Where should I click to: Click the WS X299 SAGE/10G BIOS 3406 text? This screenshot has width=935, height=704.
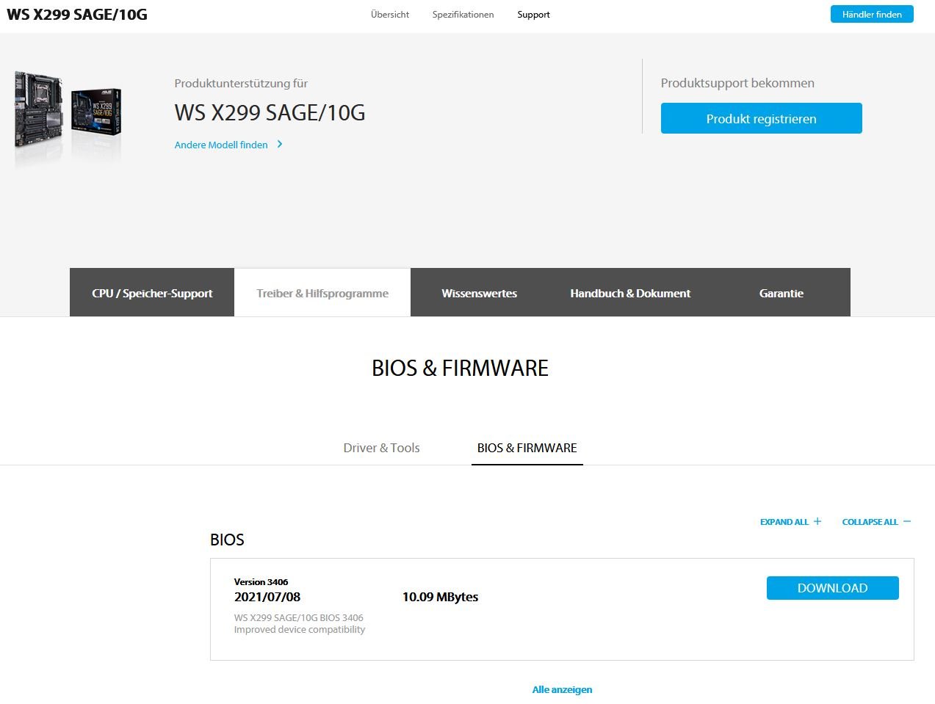299,617
